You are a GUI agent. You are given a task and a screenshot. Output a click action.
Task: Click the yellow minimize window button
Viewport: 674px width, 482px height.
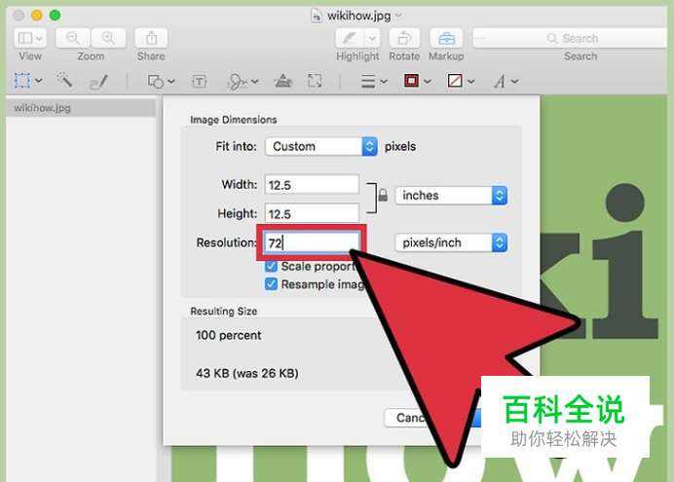coord(37,16)
